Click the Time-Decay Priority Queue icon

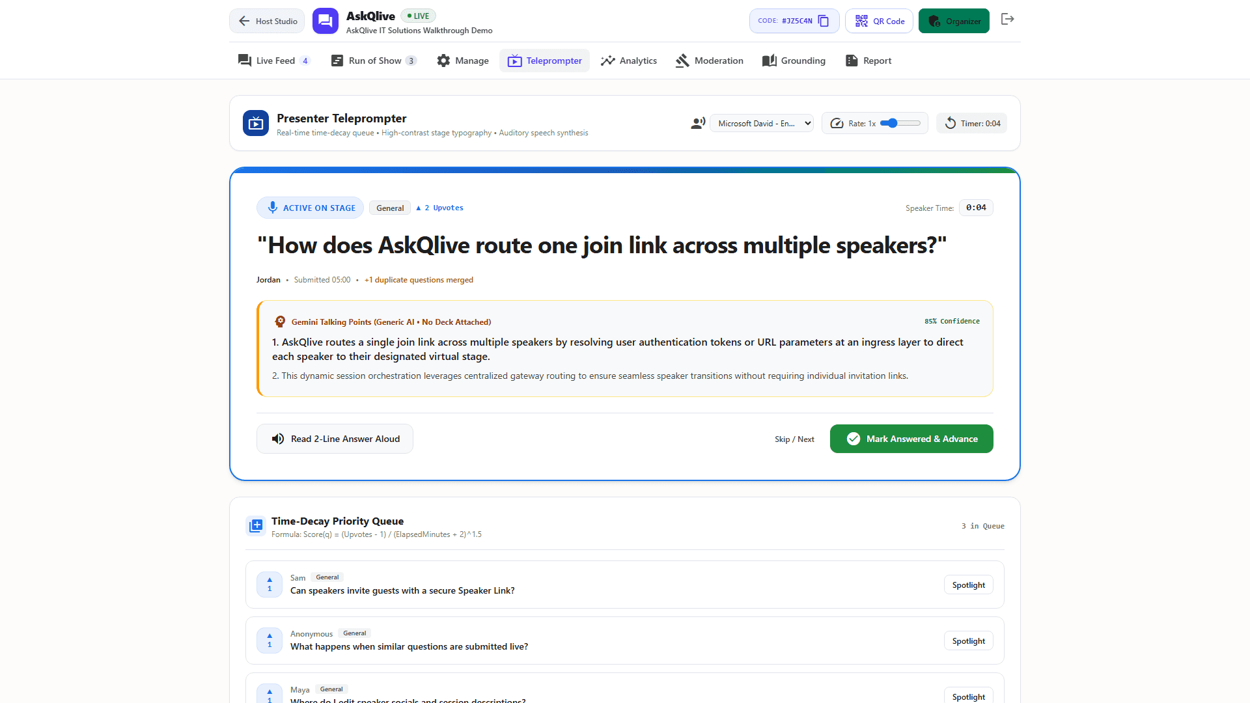[x=256, y=525]
